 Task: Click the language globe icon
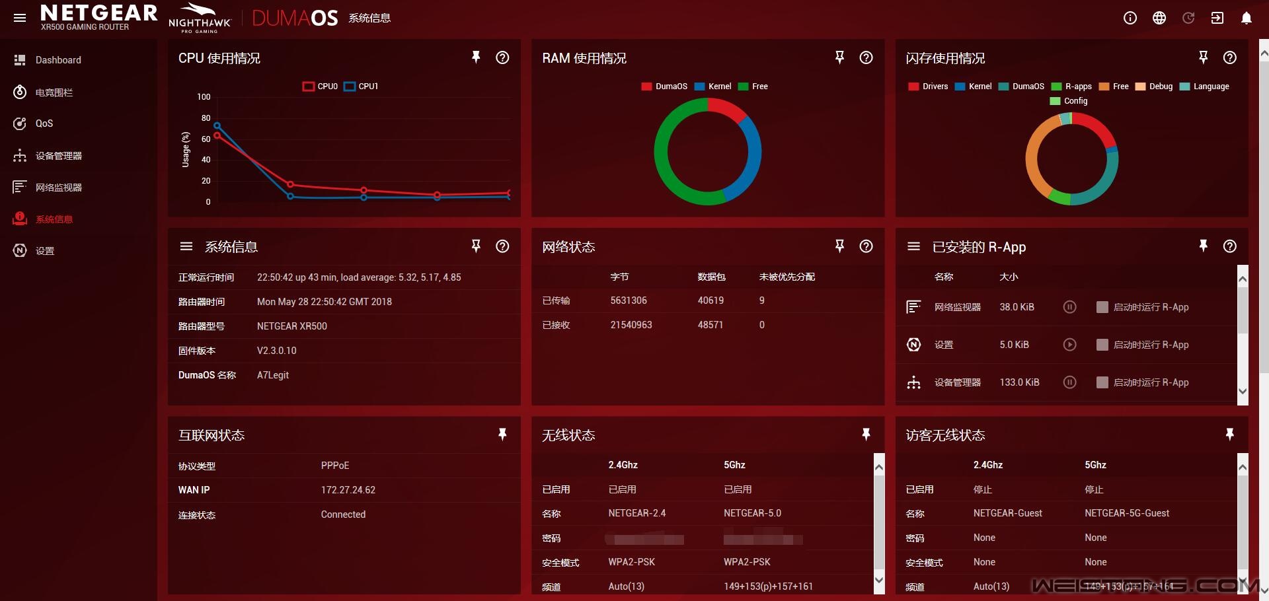pos(1159,18)
